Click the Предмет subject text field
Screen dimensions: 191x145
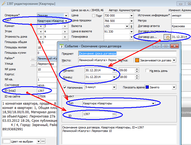(127, 54)
